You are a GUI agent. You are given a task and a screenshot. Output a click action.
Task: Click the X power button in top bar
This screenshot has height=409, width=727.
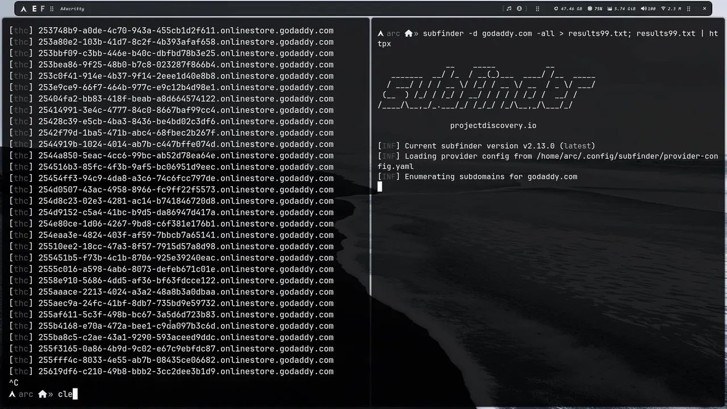(704, 9)
